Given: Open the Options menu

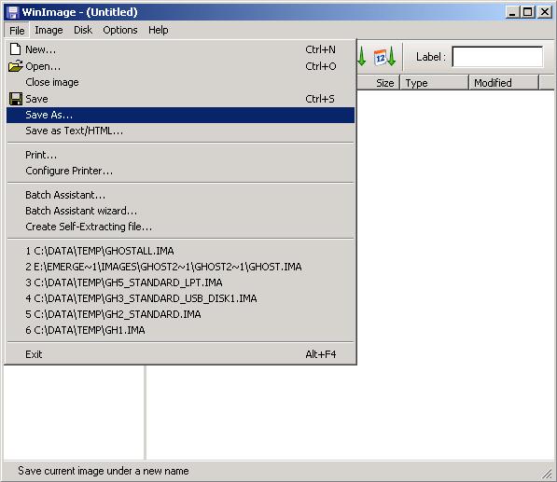Looking at the screenshot, I should [x=120, y=30].
